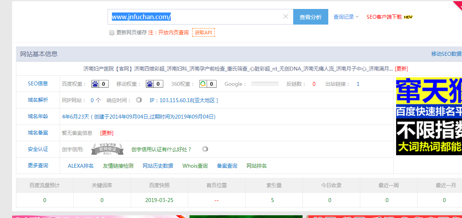Click the 获取API button
Image resolution: width=462 pixels, height=218 pixels.
(x=203, y=32)
